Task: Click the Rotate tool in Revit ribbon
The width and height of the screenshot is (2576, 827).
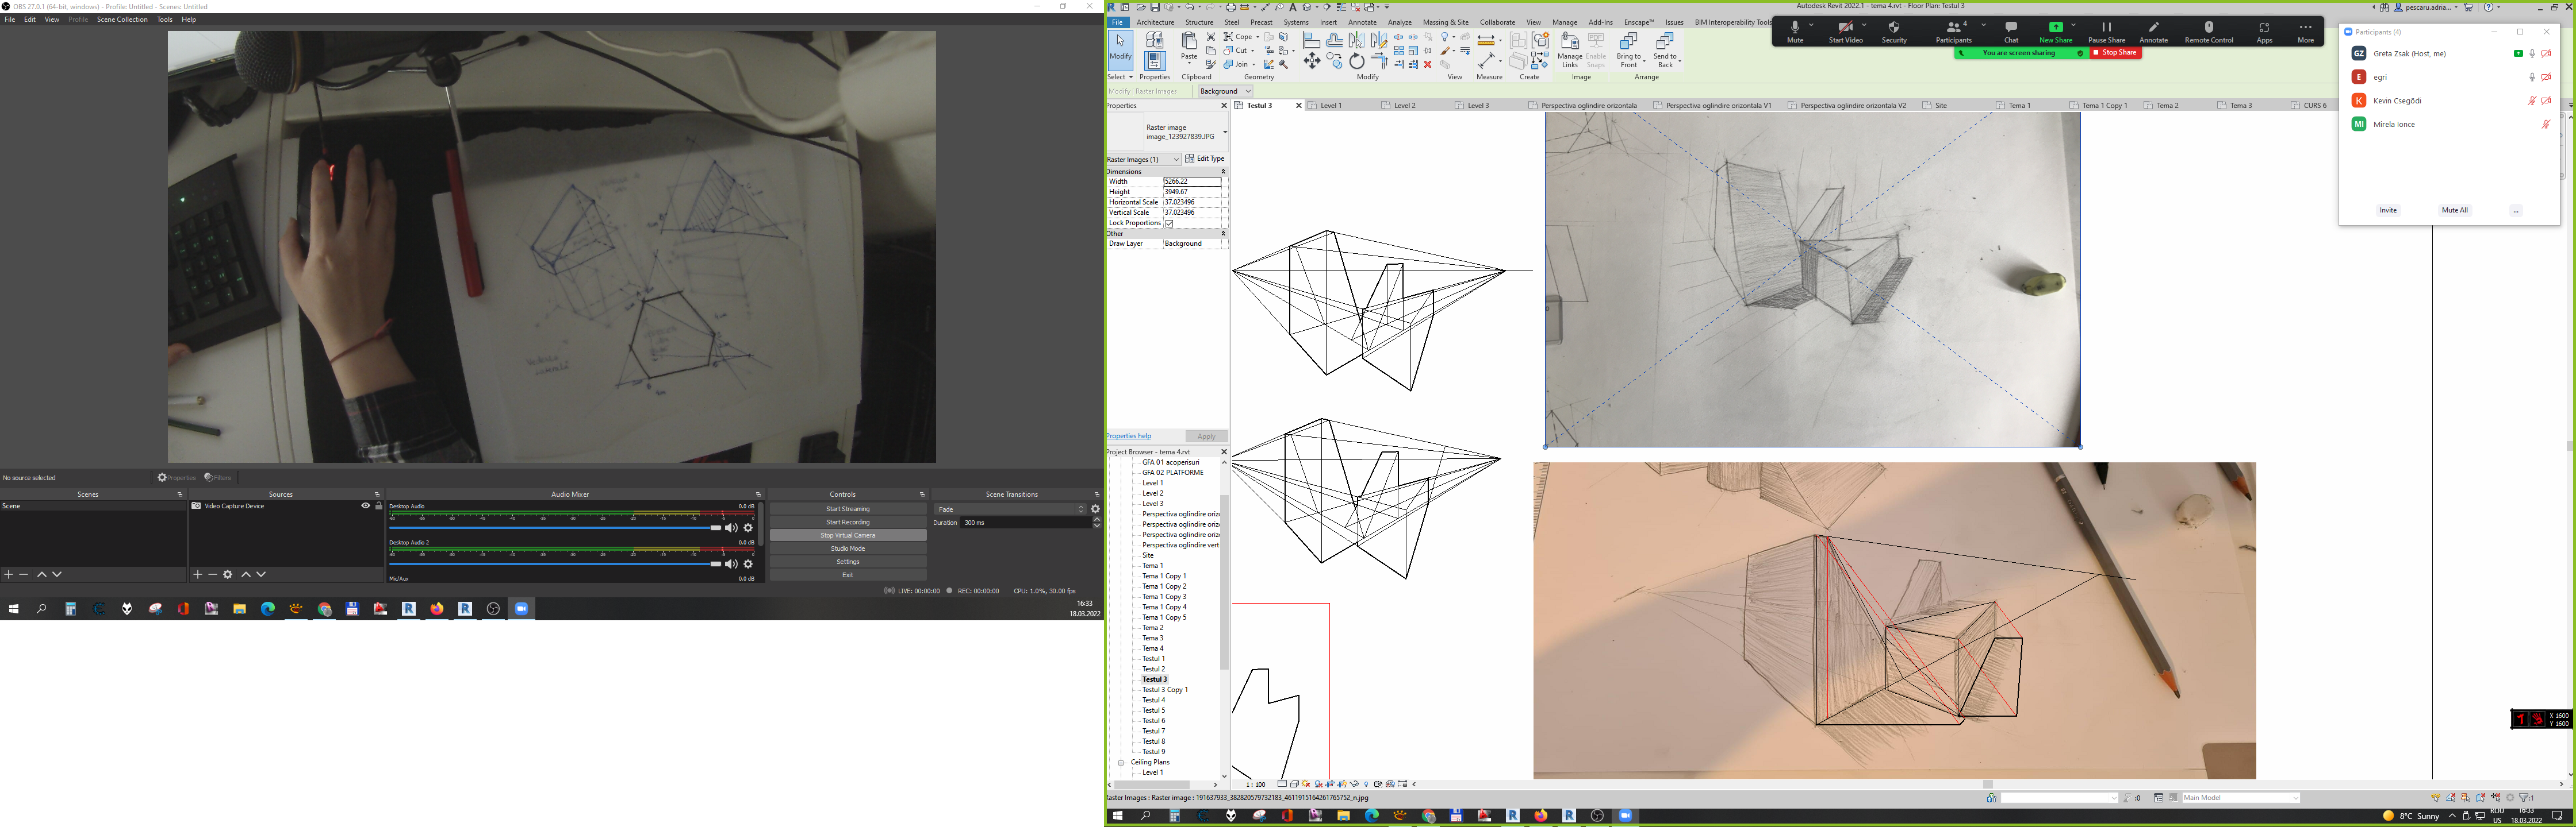Action: point(1357,62)
